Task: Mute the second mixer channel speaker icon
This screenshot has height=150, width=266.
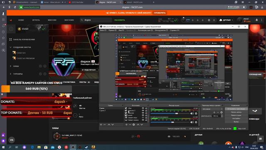Action: click(192, 122)
